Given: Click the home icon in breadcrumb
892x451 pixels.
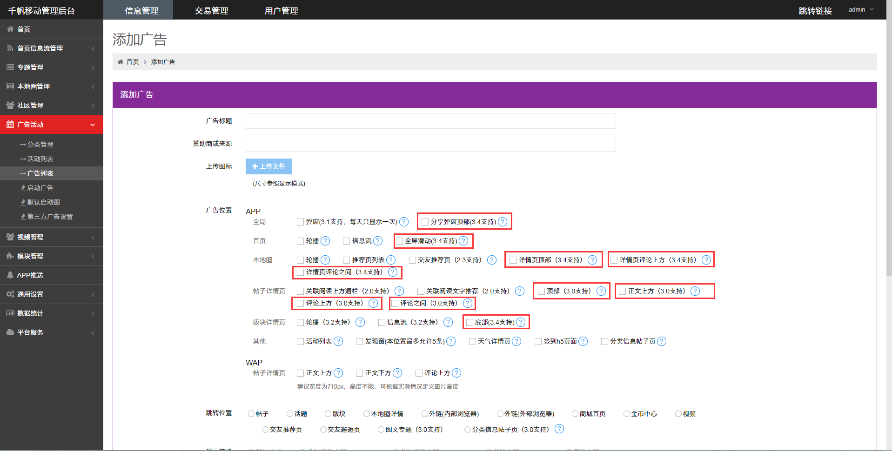Looking at the screenshot, I should [x=121, y=62].
